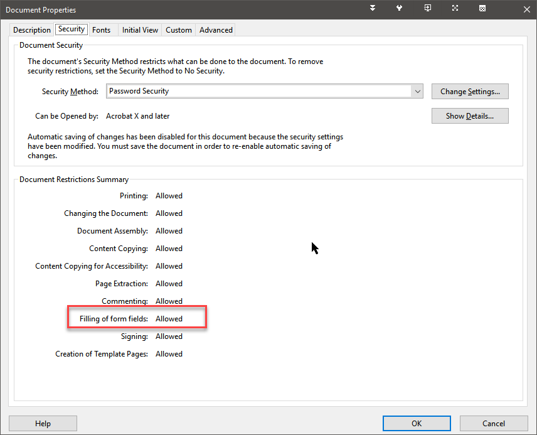Screen dimensions: 537x435
Task: Click the grid-pattern icon in title bar
Action: [482, 8]
